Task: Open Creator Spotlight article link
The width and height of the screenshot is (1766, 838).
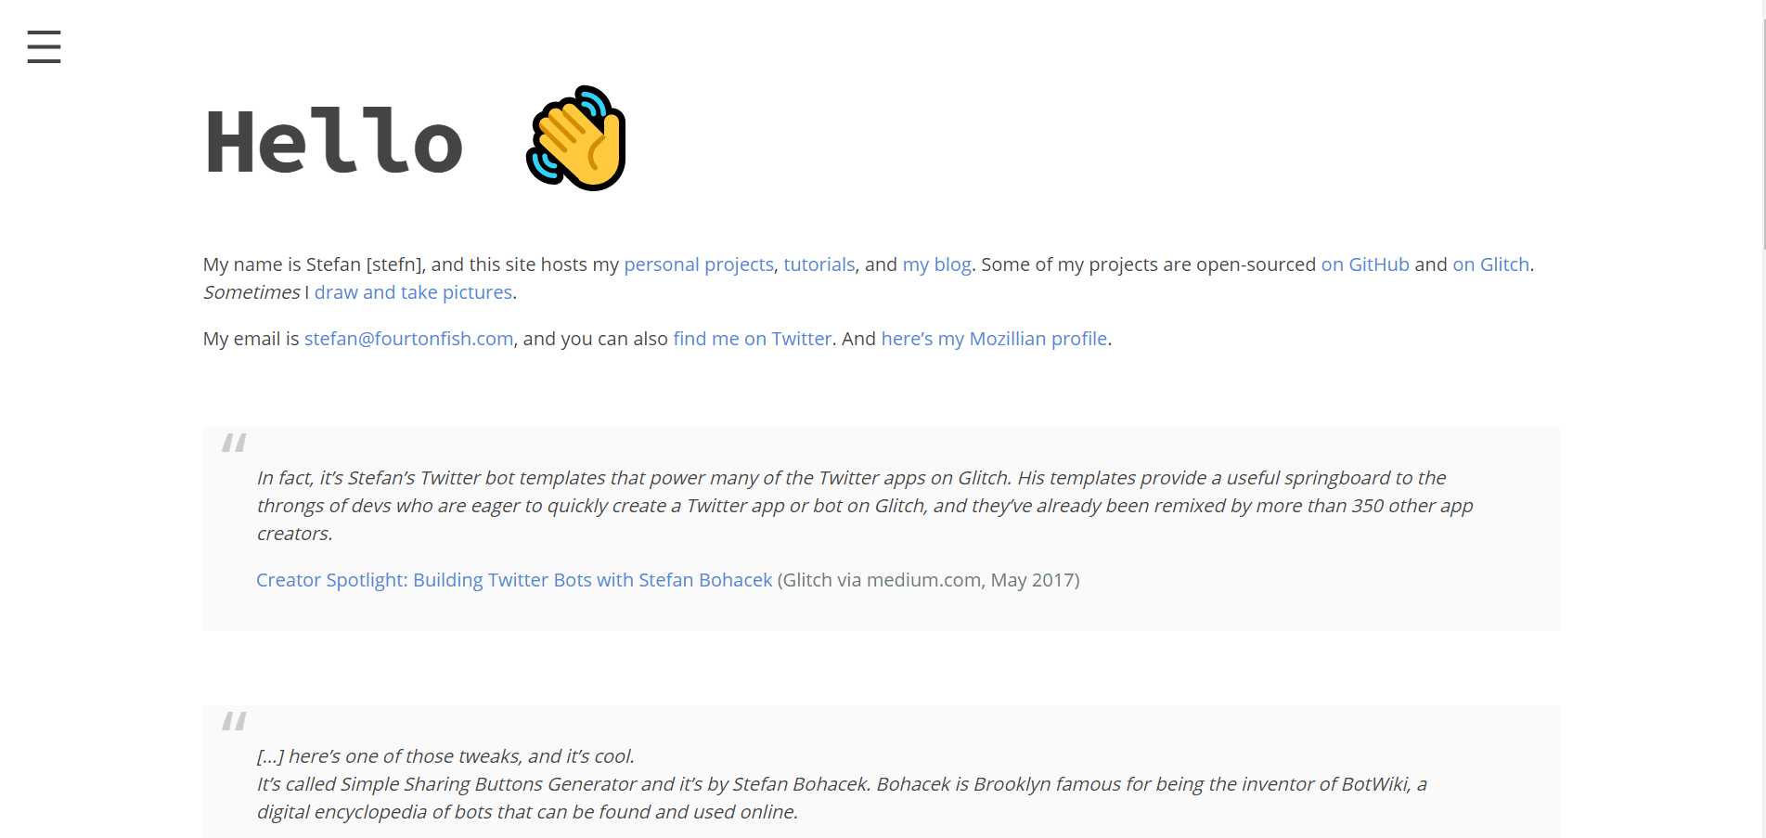Action: (513, 580)
